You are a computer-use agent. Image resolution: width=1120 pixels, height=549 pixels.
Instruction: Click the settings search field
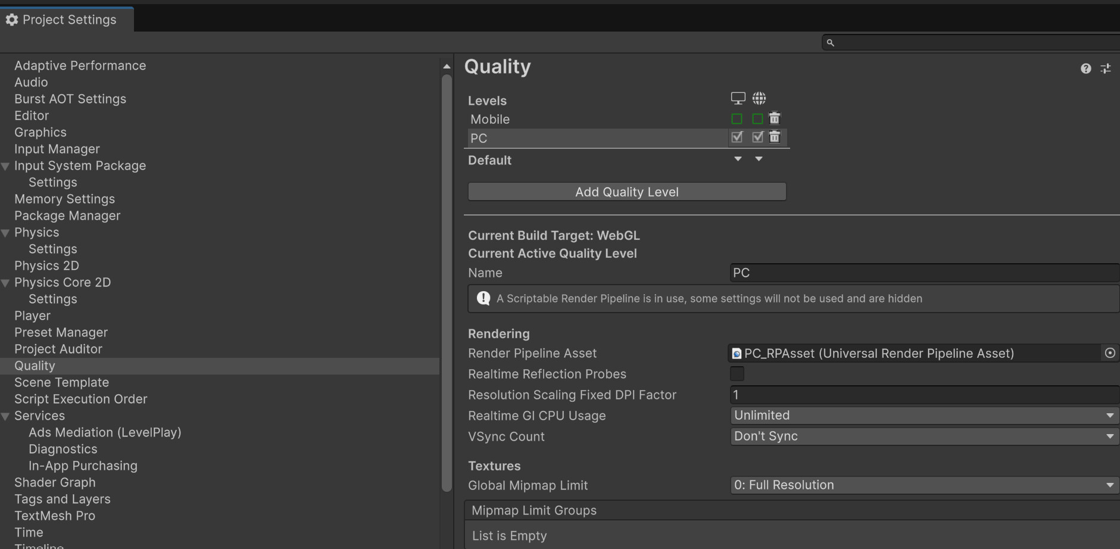(x=971, y=42)
